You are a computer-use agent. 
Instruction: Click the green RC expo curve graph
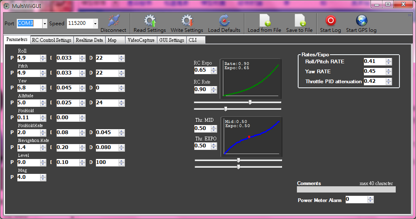(x=251, y=79)
